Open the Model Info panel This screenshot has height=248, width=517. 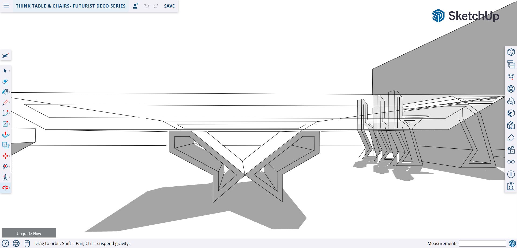[x=511, y=174]
